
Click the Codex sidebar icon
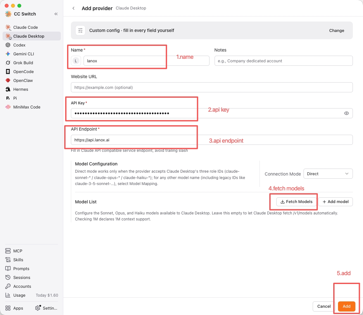pos(8,45)
